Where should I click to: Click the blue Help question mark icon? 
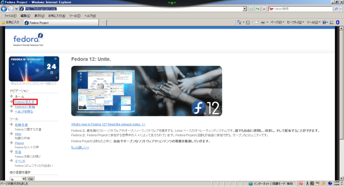(x=325, y=22)
